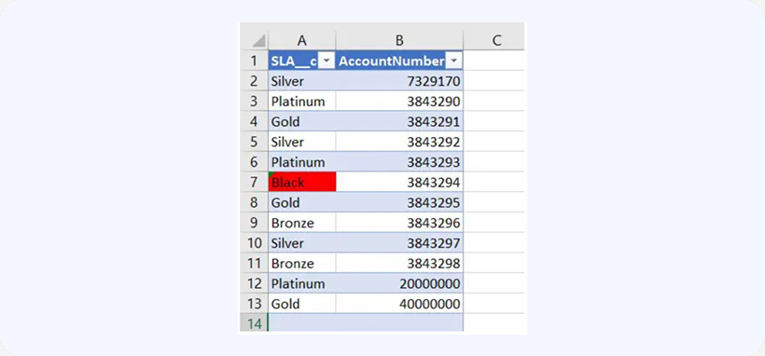Screen dimensions: 765x356
Task: Select cell with value 3843297
Action: (399, 243)
